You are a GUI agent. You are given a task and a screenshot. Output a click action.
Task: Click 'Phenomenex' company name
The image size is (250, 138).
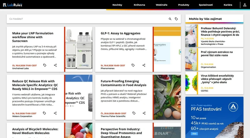(108, 68)
